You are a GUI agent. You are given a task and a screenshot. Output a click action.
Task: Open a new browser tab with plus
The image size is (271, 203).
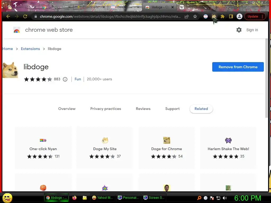[216, 7]
